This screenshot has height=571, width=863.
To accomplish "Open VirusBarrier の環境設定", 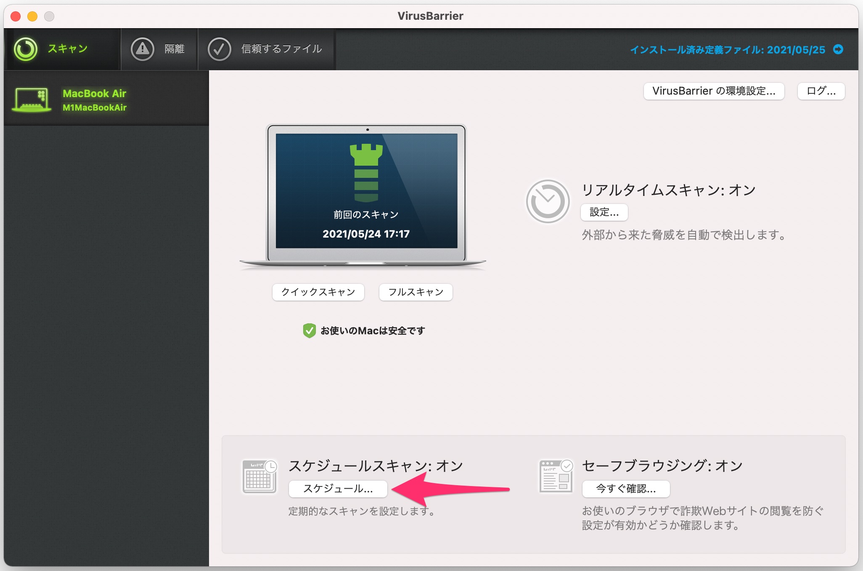I will pyautogui.click(x=714, y=91).
